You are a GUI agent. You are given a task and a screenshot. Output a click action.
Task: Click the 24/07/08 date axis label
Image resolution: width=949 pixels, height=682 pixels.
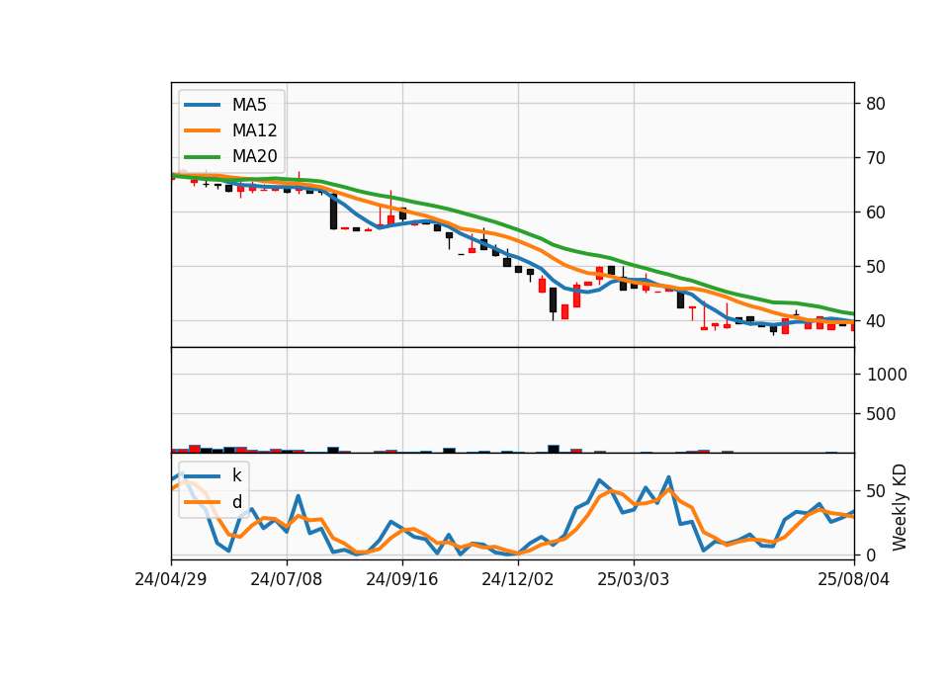[287, 579]
